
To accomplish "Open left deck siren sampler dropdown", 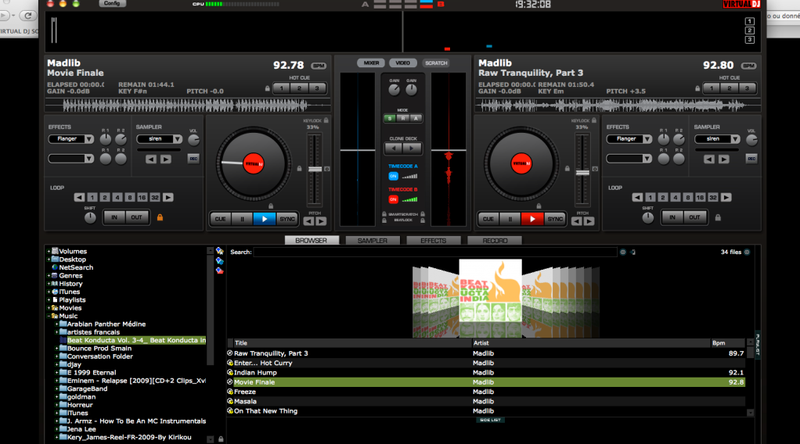I will [178, 138].
